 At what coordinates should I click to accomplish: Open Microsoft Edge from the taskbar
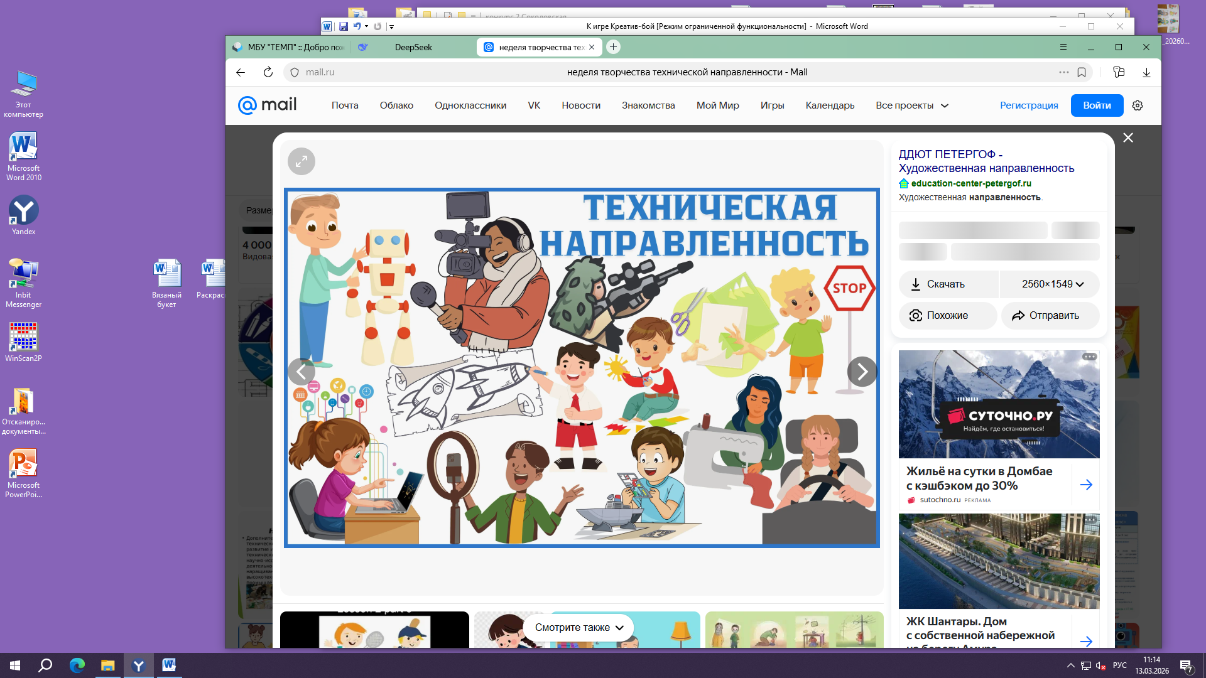77,665
